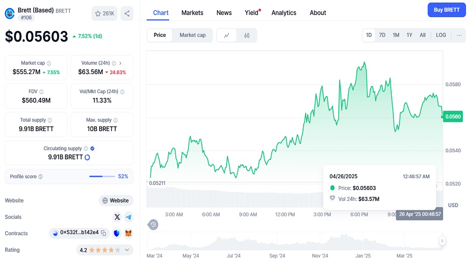Open the Max. supply info icon
This screenshot has height=259, width=467.
(x=116, y=120)
